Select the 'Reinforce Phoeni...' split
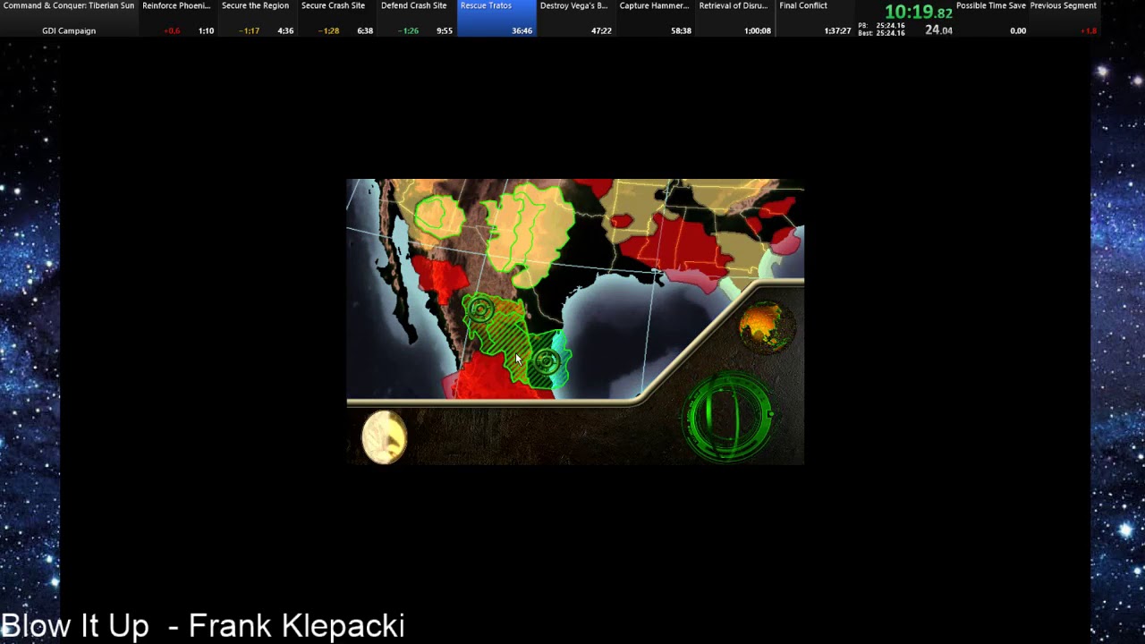 178,18
